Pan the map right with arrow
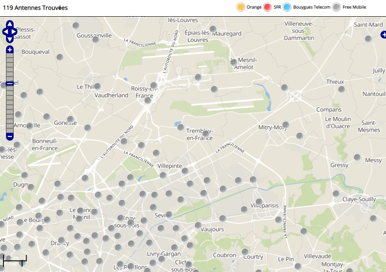Image resolution: width=386 pixels, height=272 pixels. [x=14, y=32]
